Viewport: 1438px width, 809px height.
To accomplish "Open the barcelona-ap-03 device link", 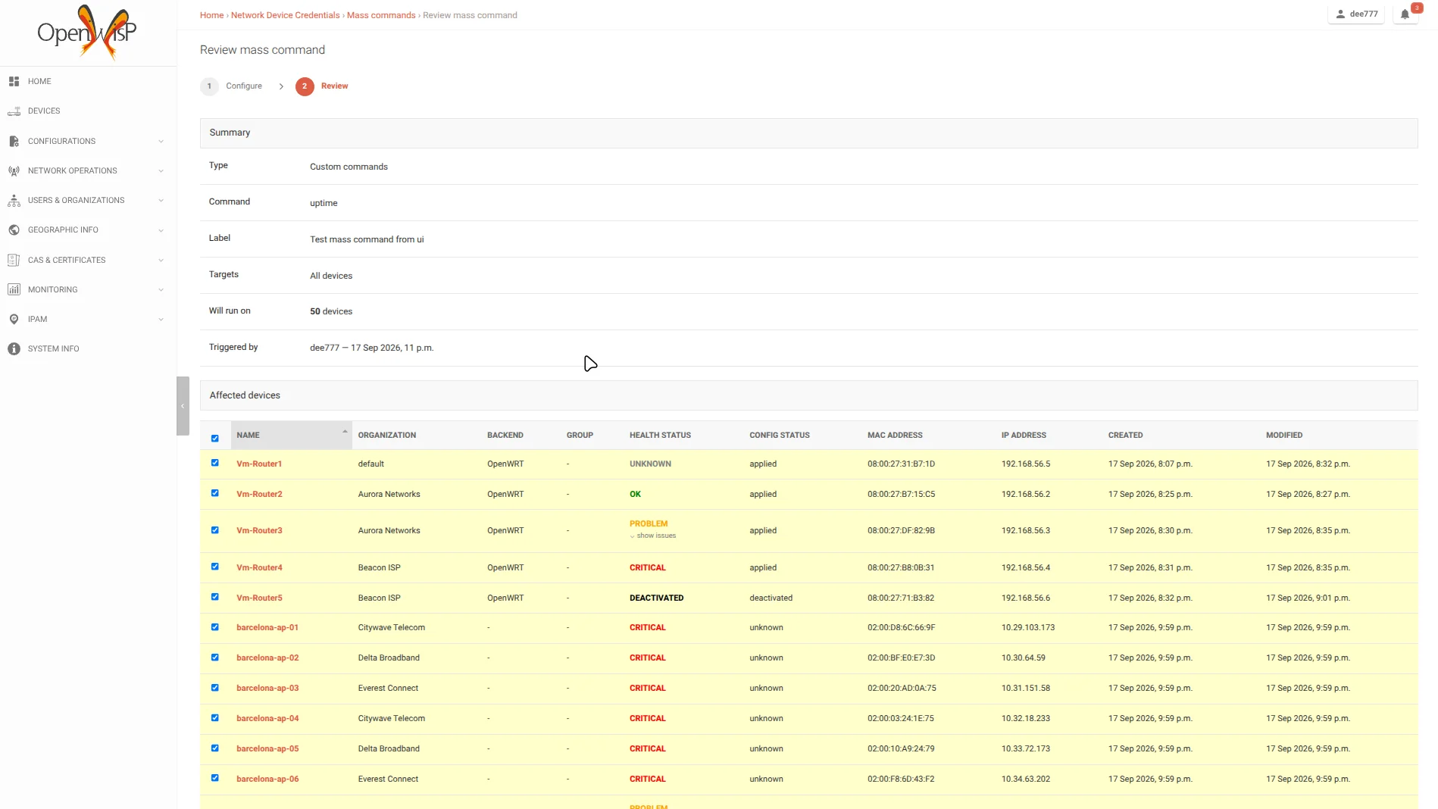I will pyautogui.click(x=267, y=689).
